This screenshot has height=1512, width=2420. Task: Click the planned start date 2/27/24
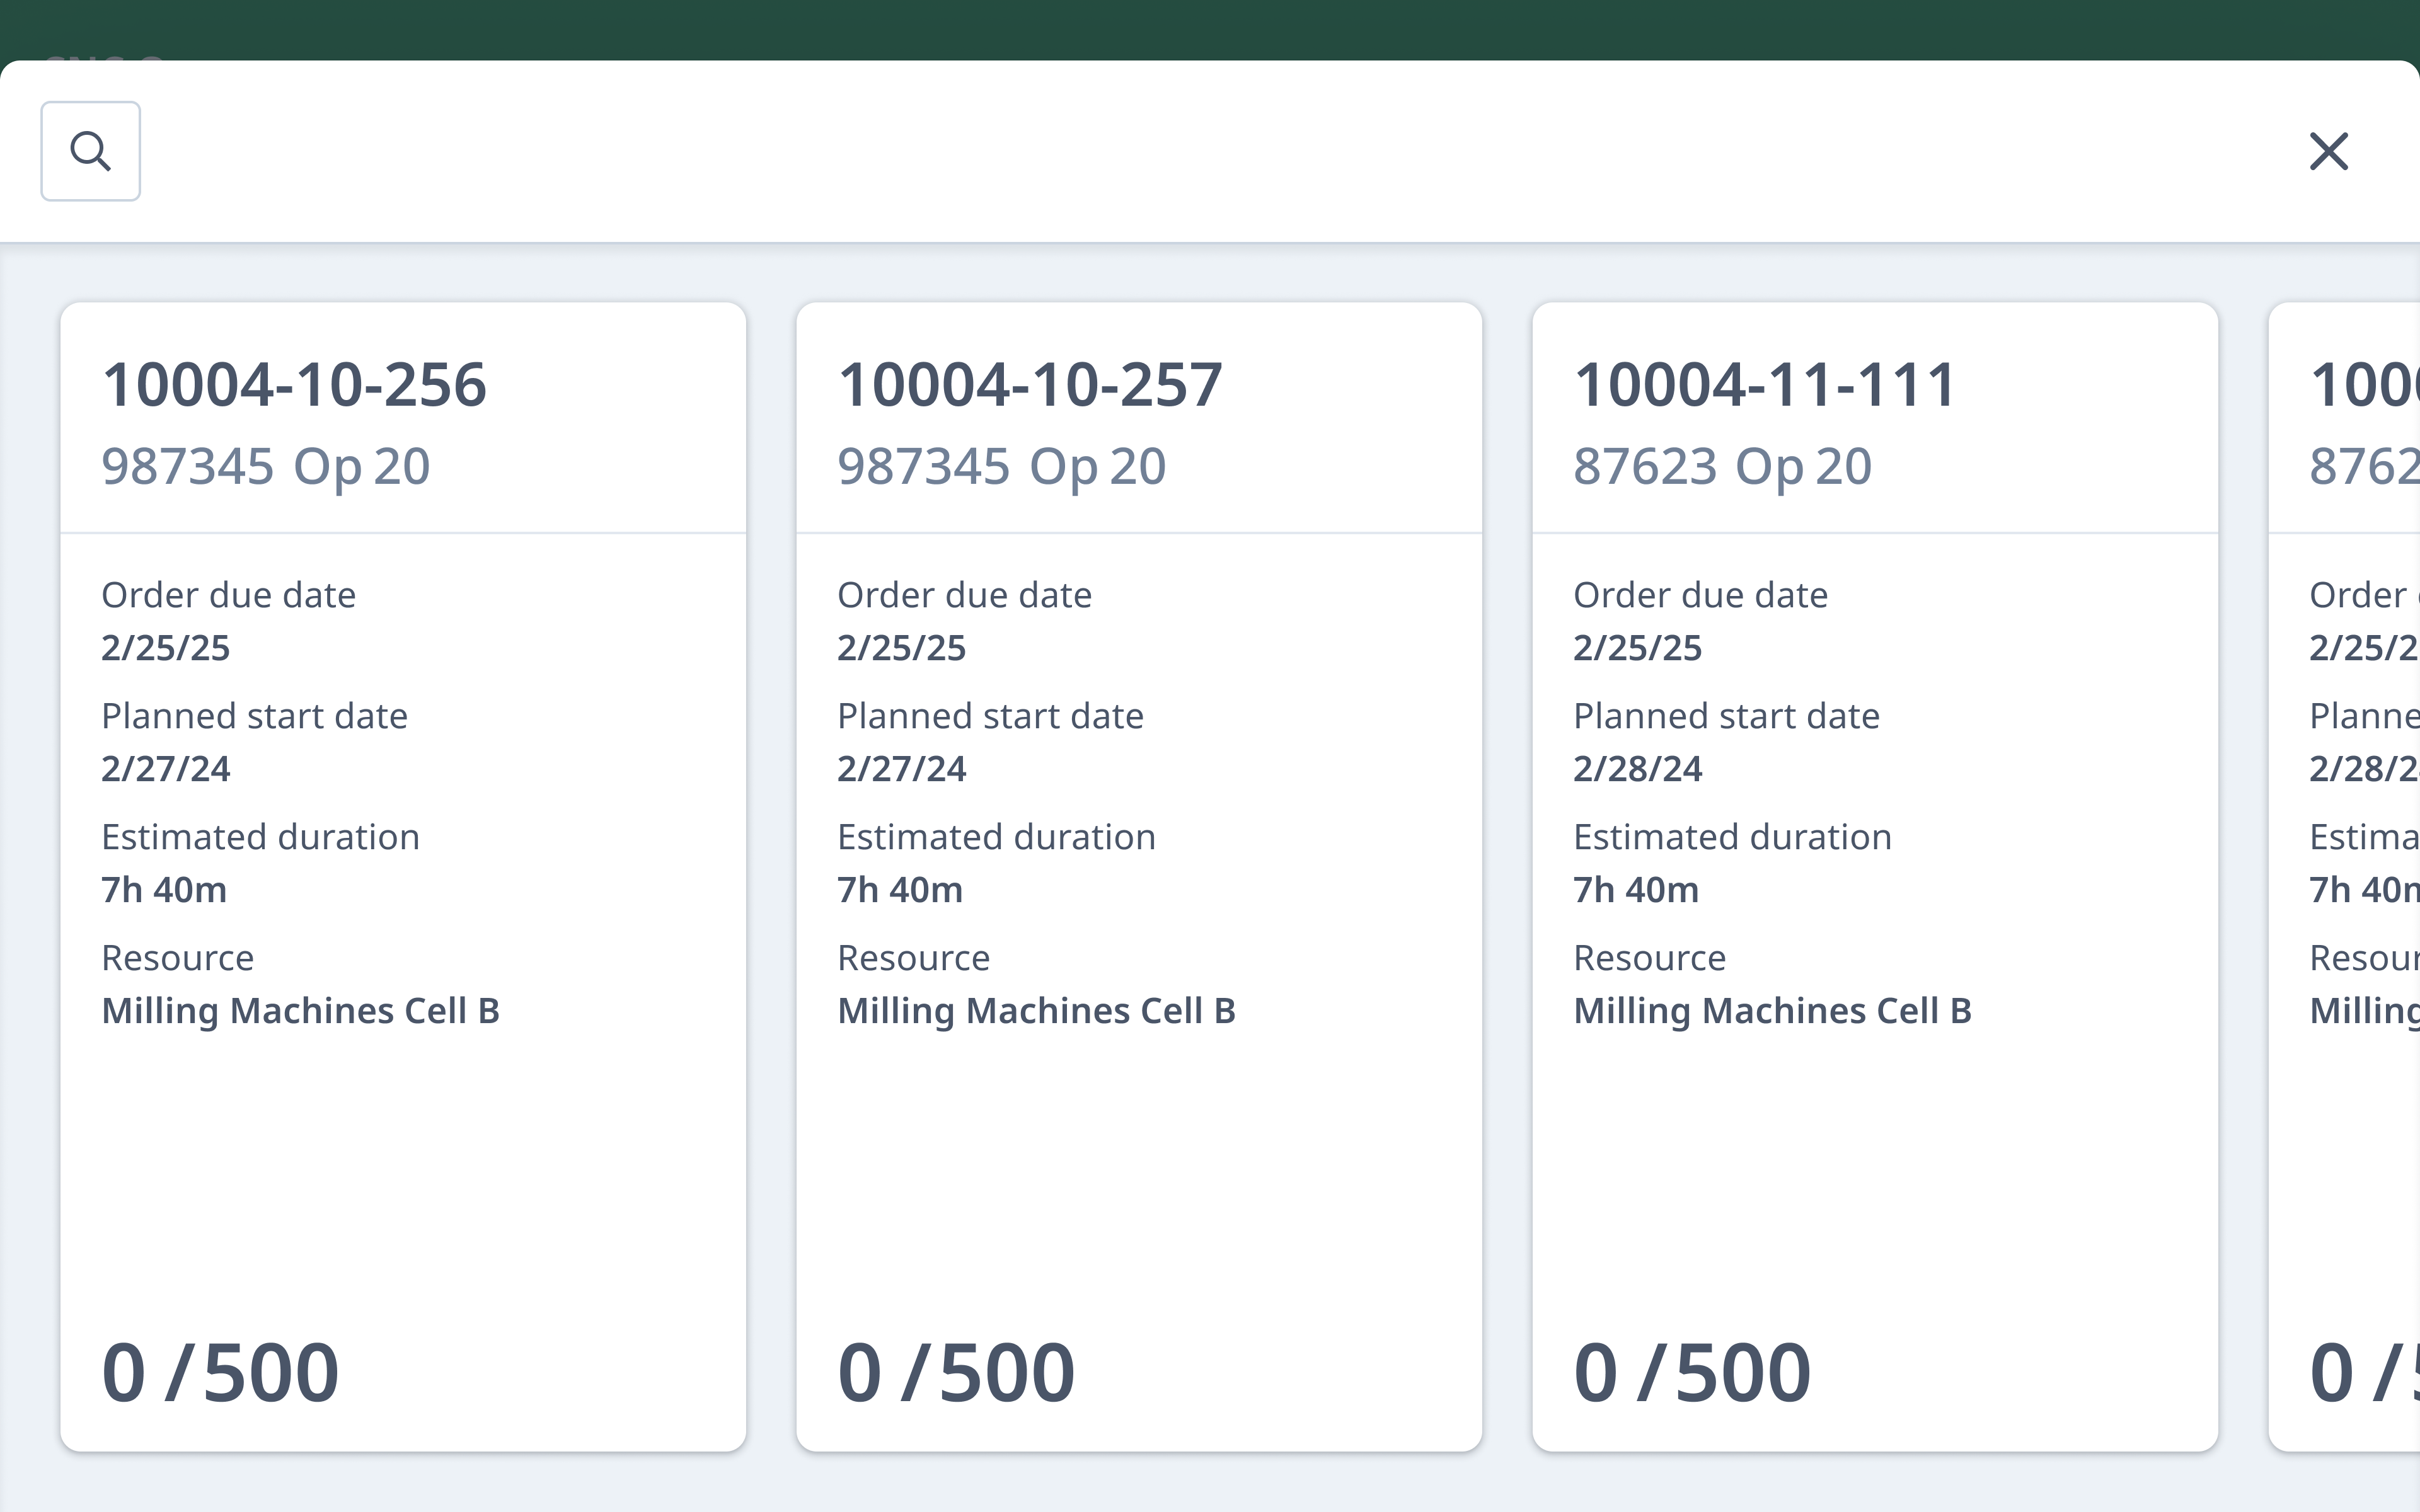point(165,768)
